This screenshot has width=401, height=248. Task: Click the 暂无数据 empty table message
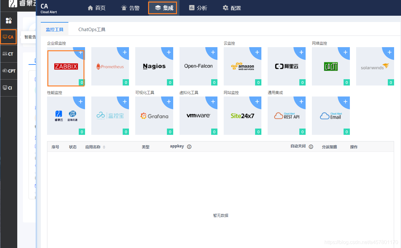pos(221,215)
